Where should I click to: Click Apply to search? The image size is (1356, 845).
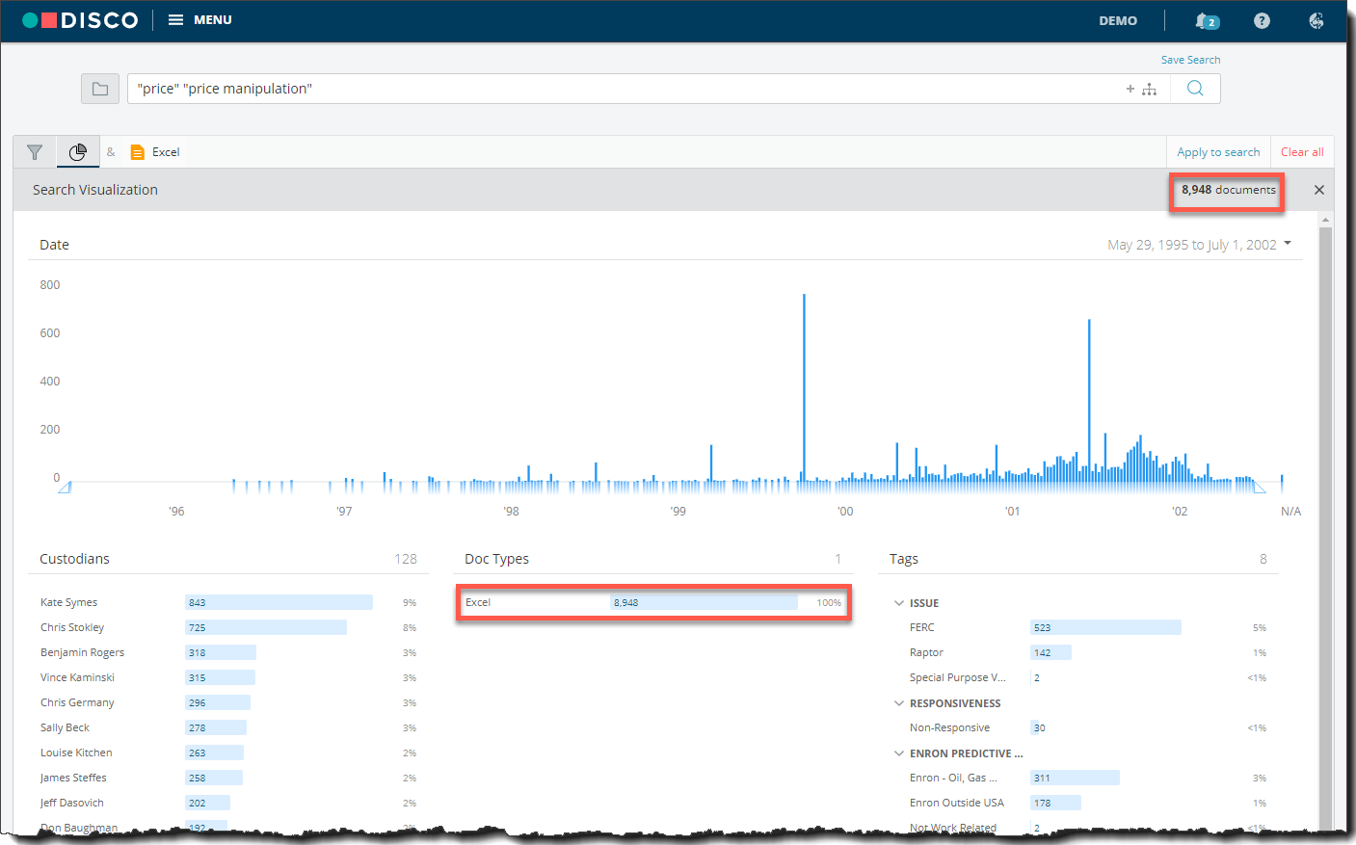[1217, 151]
